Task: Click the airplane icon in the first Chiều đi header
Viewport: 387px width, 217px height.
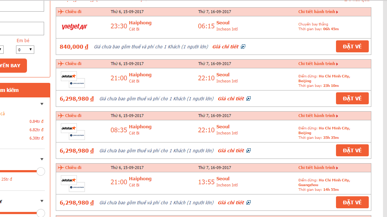Action: click(61, 12)
